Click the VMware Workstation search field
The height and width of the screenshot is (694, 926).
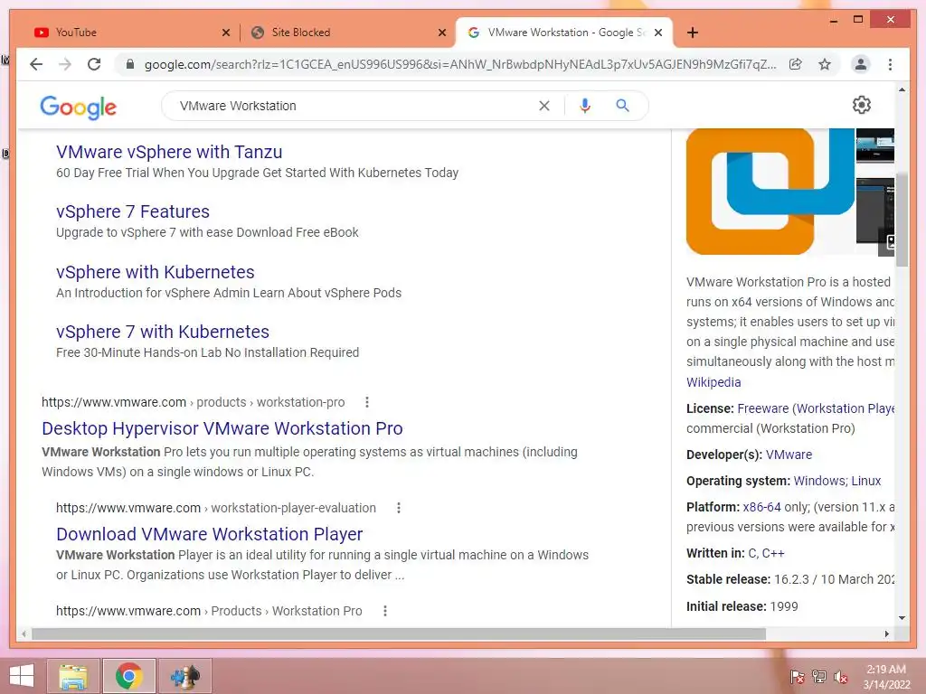click(354, 106)
